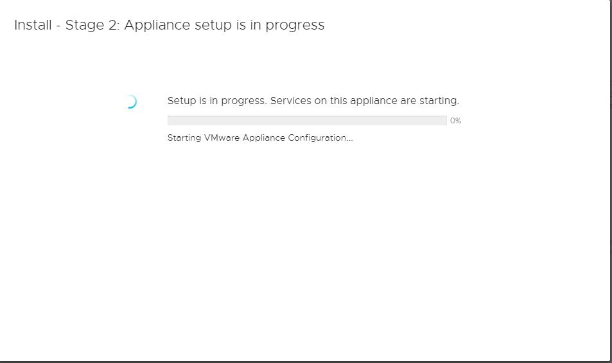Click the setup progress bar

pyautogui.click(x=307, y=120)
